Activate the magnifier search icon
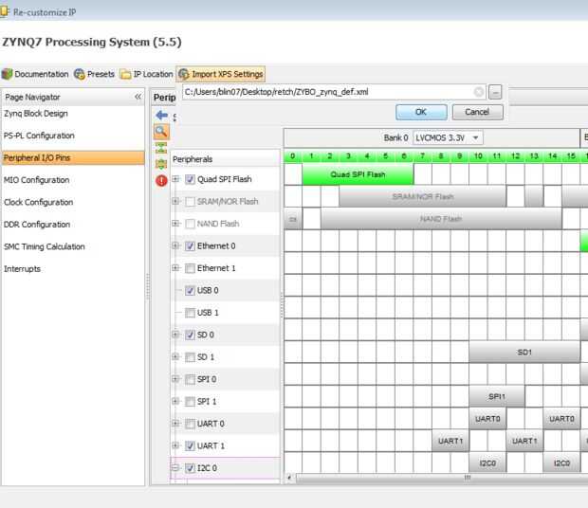 coord(161,132)
